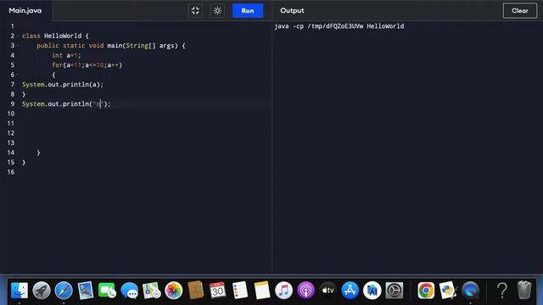Click the for loop statement on line 5

(x=87, y=65)
